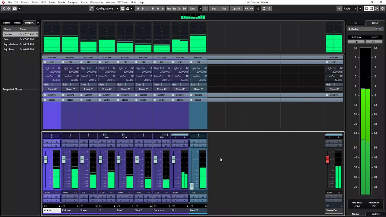Click the Abs button in toolbar

click(x=224, y=8)
